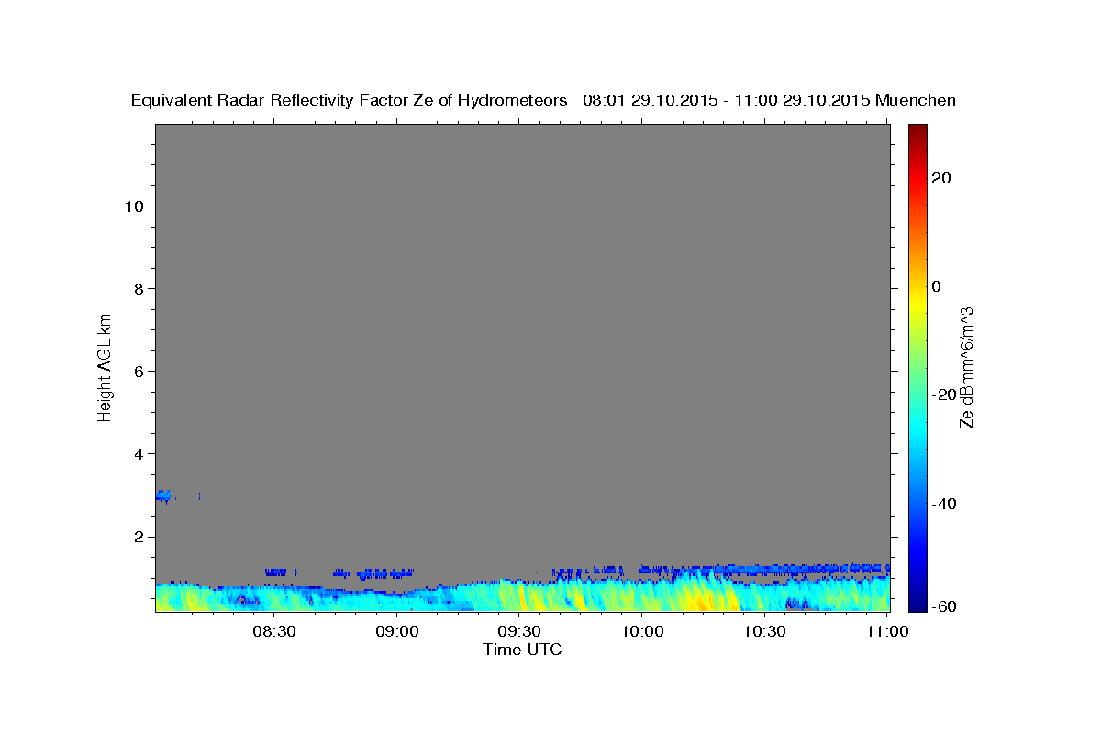
Task: Click the plot title 'Equivalent Radar Reflectivity Factor Ze of Hydrometeors'
Action: click(x=350, y=101)
